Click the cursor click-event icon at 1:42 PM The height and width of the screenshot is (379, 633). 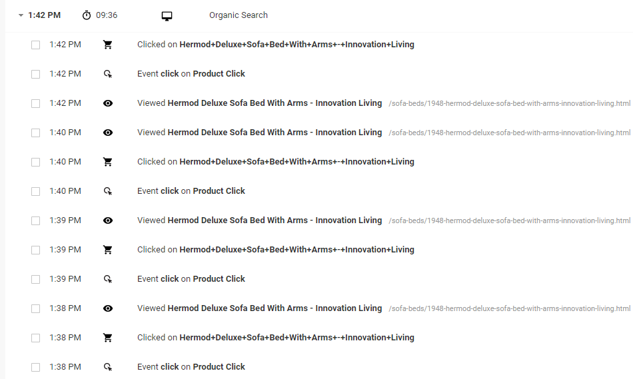coord(108,74)
